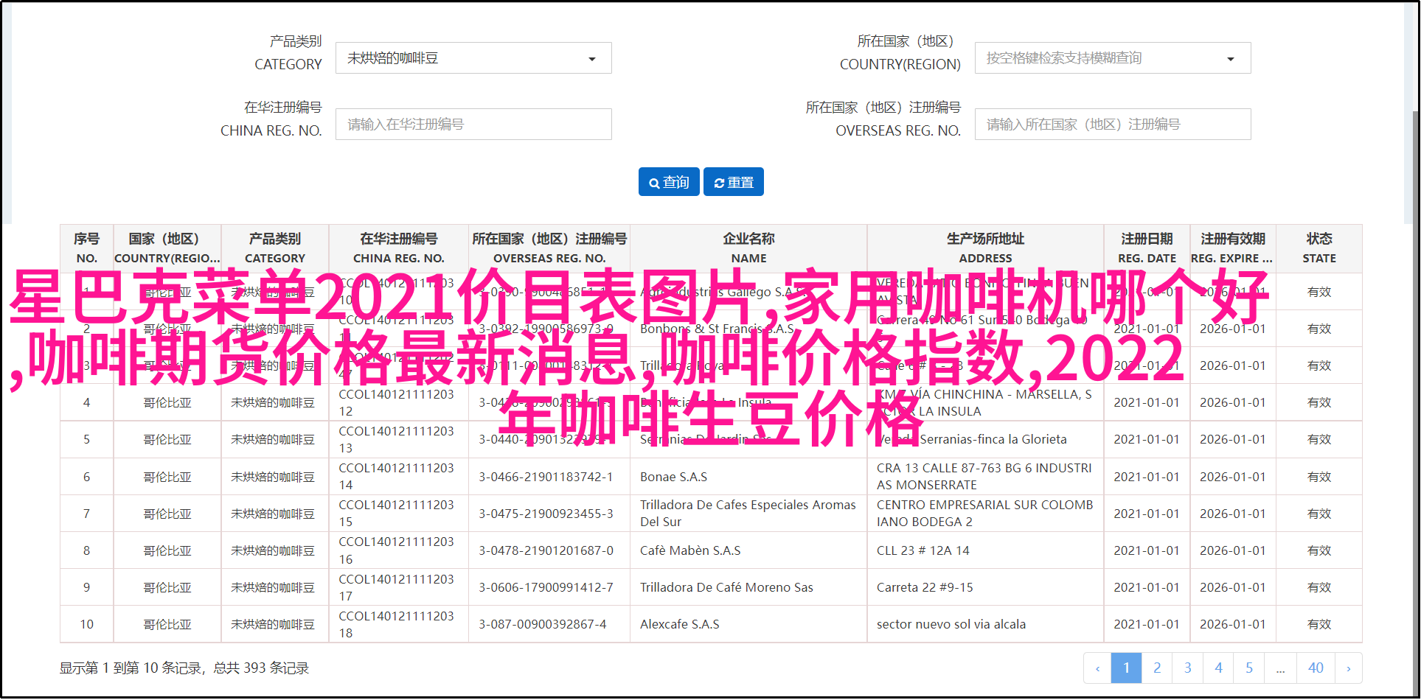This screenshot has width=1421, height=700.
Task: Click overseas number 3-0466-21901183742-1
Action: point(546,477)
